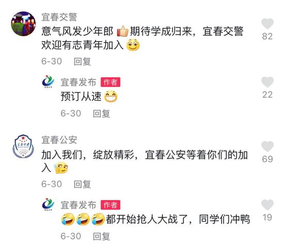Like the 宜春公安 comment with 69 likes
Viewport: 284px width, 249px height.
click(x=267, y=146)
